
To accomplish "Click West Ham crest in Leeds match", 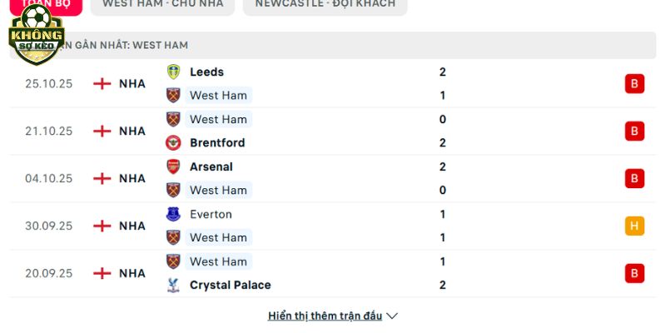I will coord(173,95).
